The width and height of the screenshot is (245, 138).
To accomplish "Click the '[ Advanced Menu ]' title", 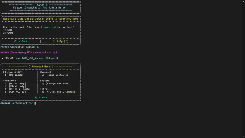I will pos(40,67).
